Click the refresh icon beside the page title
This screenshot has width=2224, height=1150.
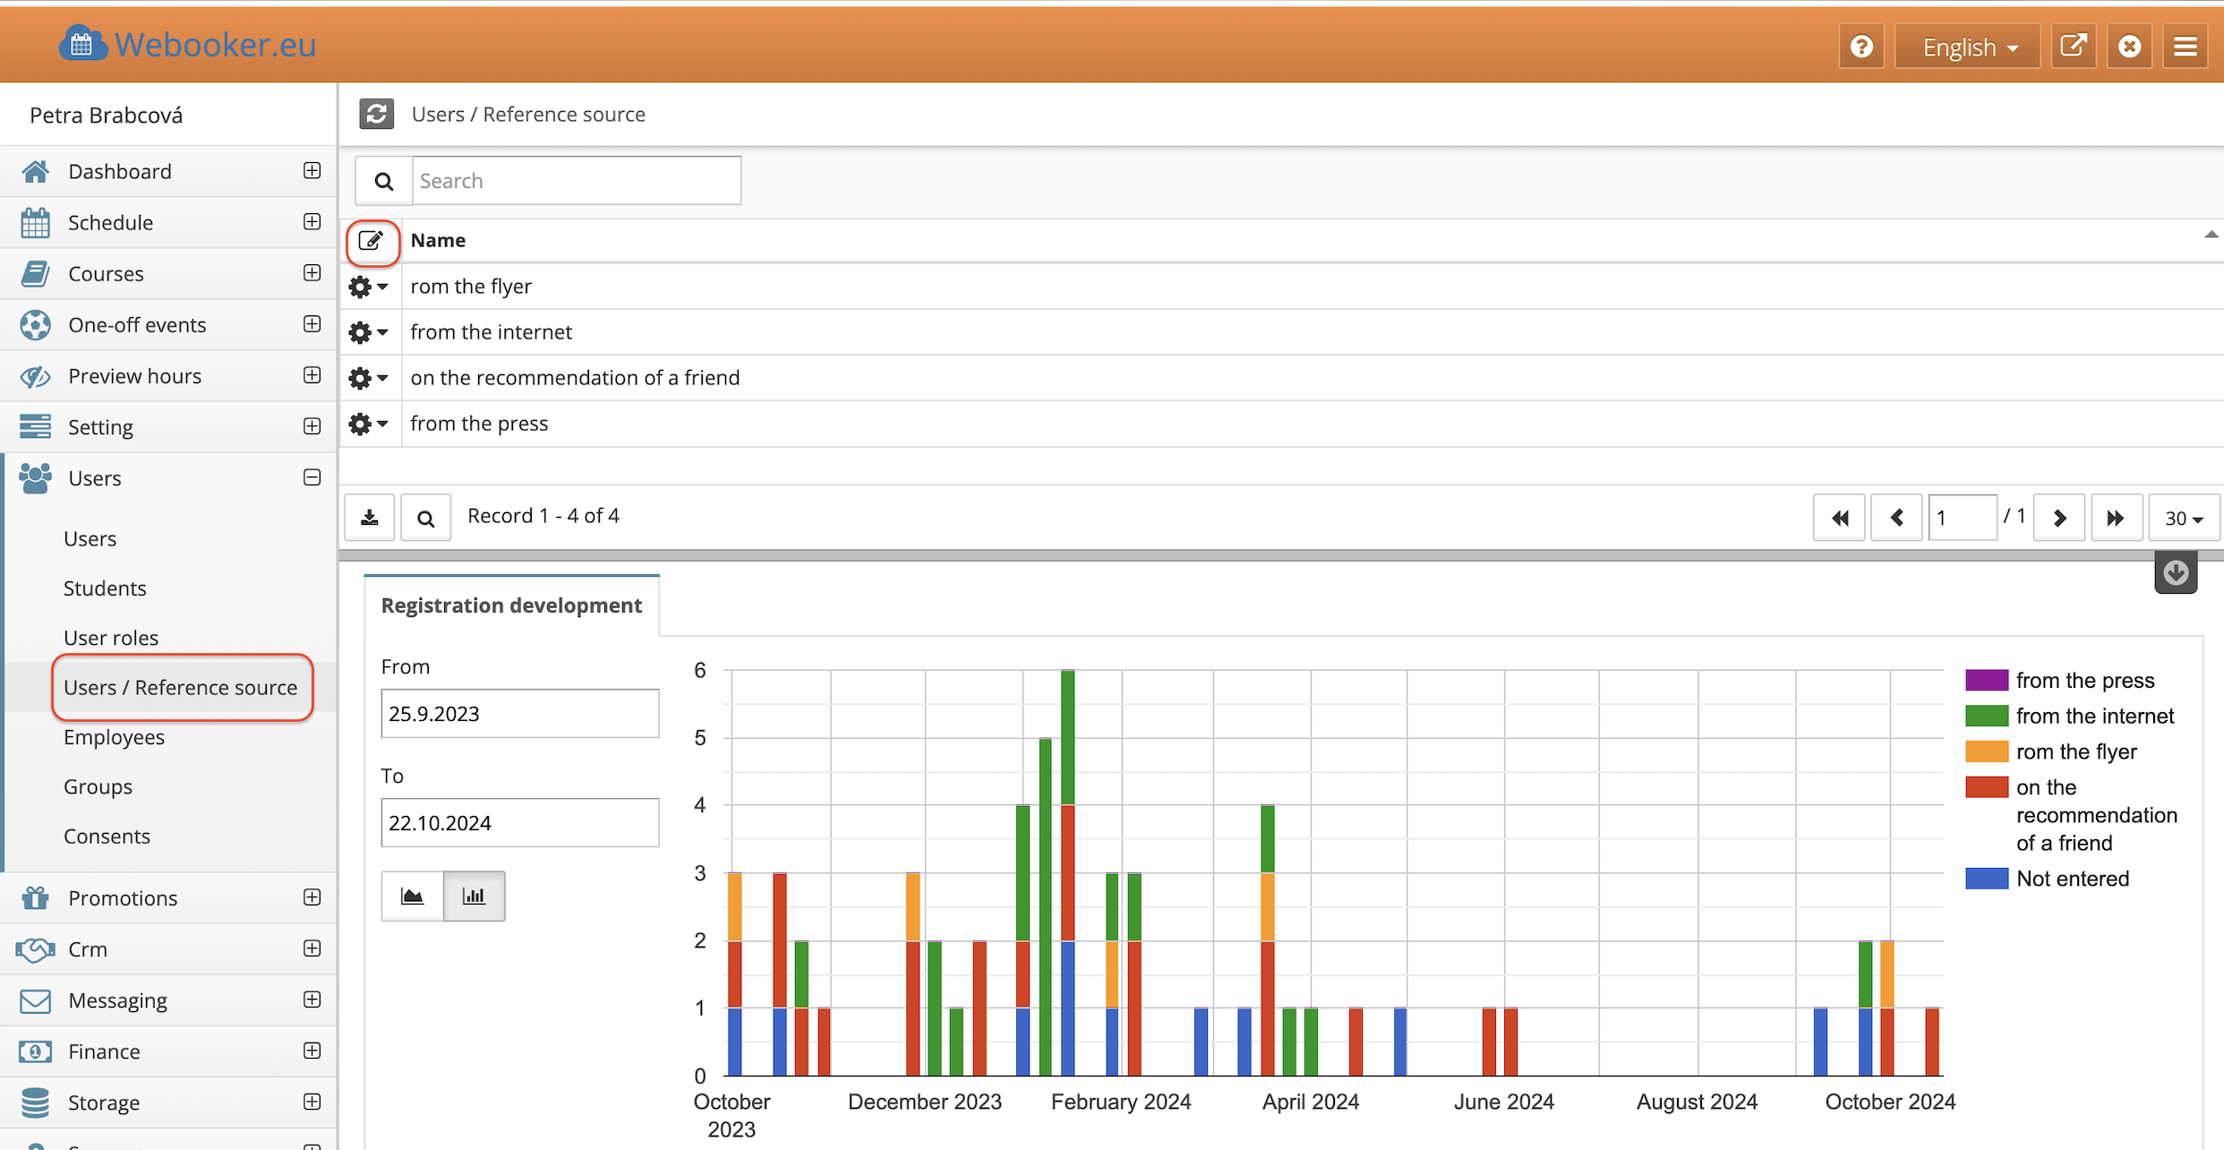pyautogui.click(x=376, y=114)
